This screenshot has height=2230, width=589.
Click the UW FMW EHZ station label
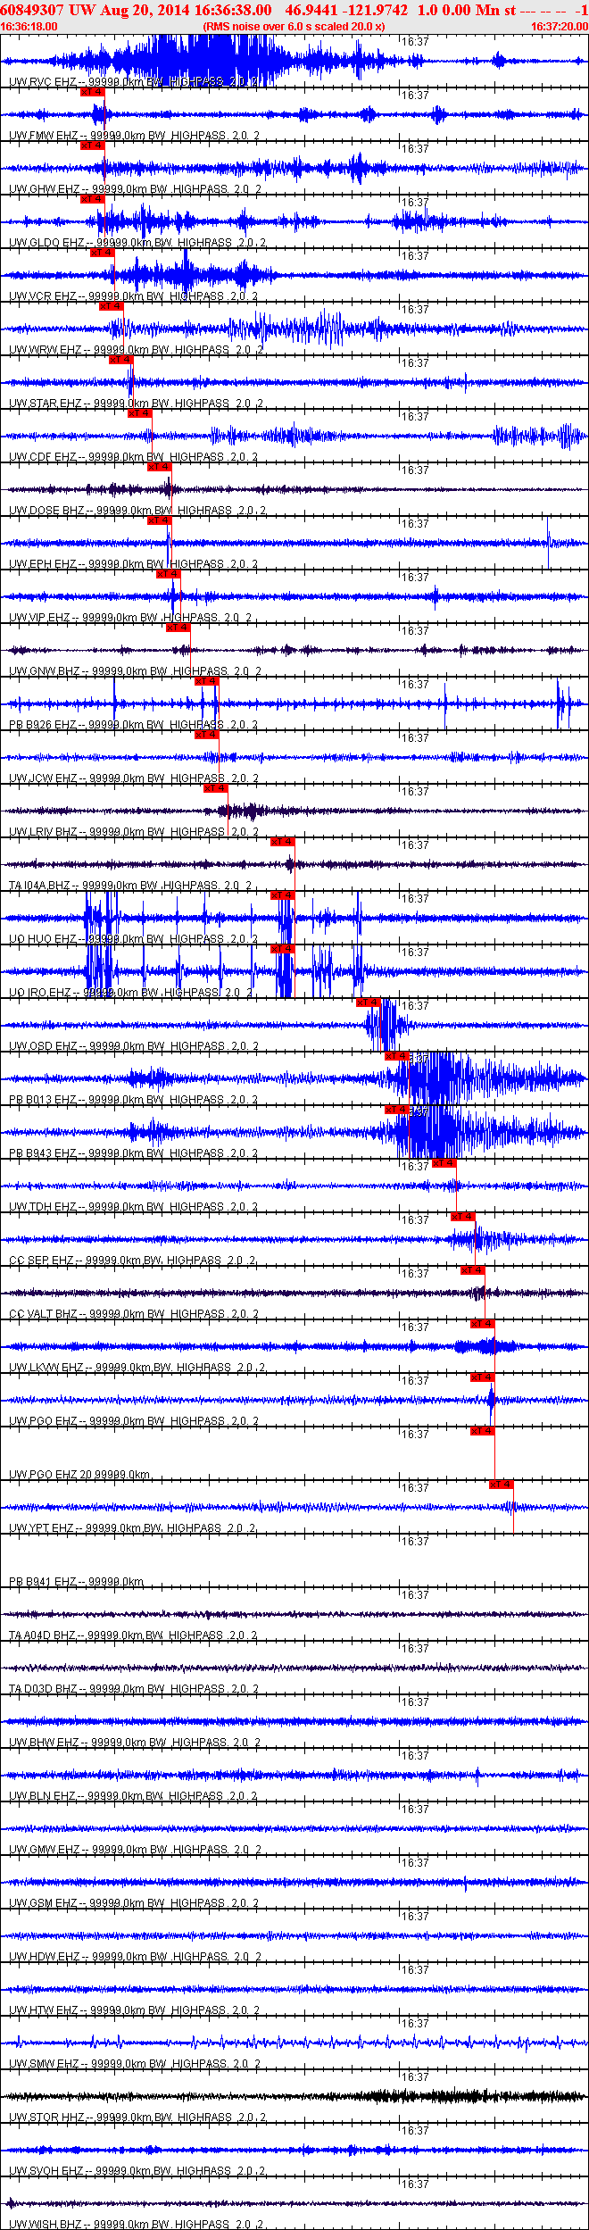pos(135,136)
